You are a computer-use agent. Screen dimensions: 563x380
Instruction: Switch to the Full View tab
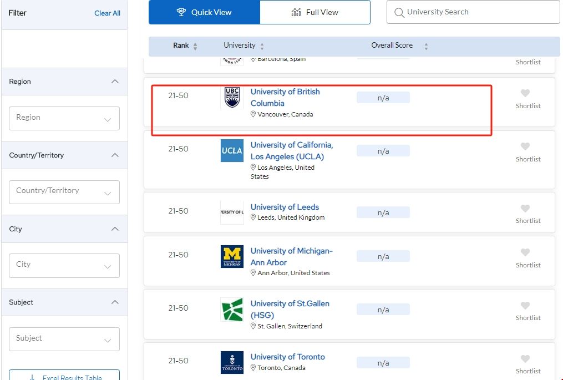[315, 12]
